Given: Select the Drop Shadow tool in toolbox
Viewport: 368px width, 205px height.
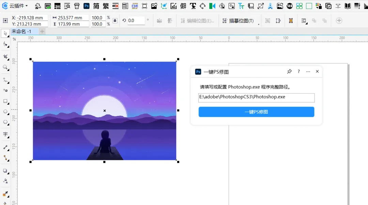Looking at the screenshot, I should point(5,171).
